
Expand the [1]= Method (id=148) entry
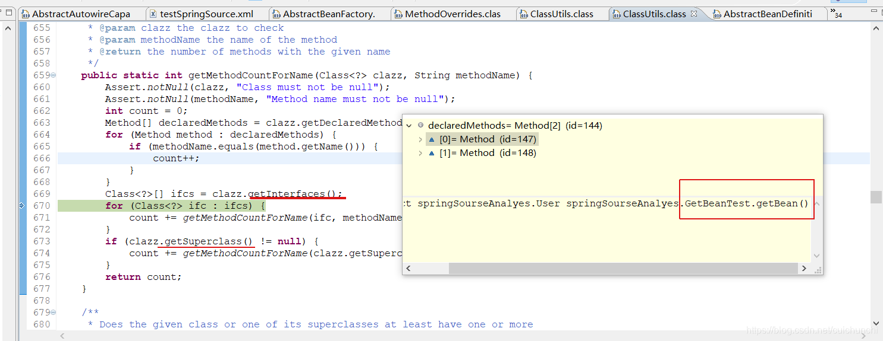420,153
